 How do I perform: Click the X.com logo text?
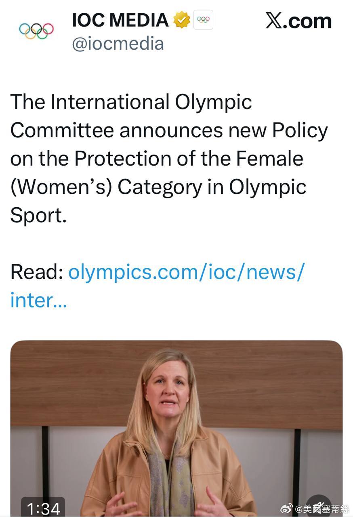click(x=298, y=21)
